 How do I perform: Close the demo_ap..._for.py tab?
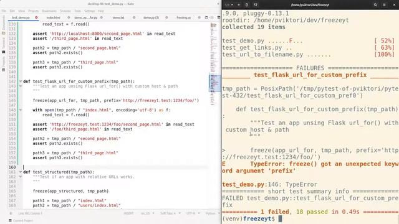(x=101, y=17)
